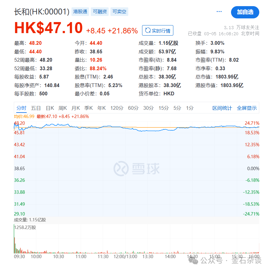This screenshot has width=270, height=271.
Task: Switch to the 季K chart tab
Action: [89, 108]
